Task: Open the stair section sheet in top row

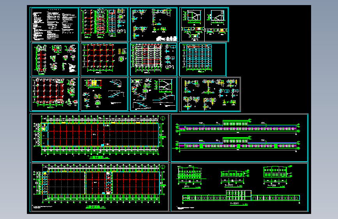Action: (204, 25)
